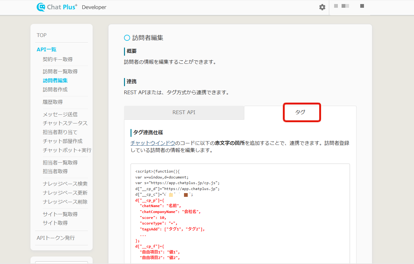This screenshot has width=414, height=264.
Task: Open the user account menu in header
Action: tap(349, 7)
